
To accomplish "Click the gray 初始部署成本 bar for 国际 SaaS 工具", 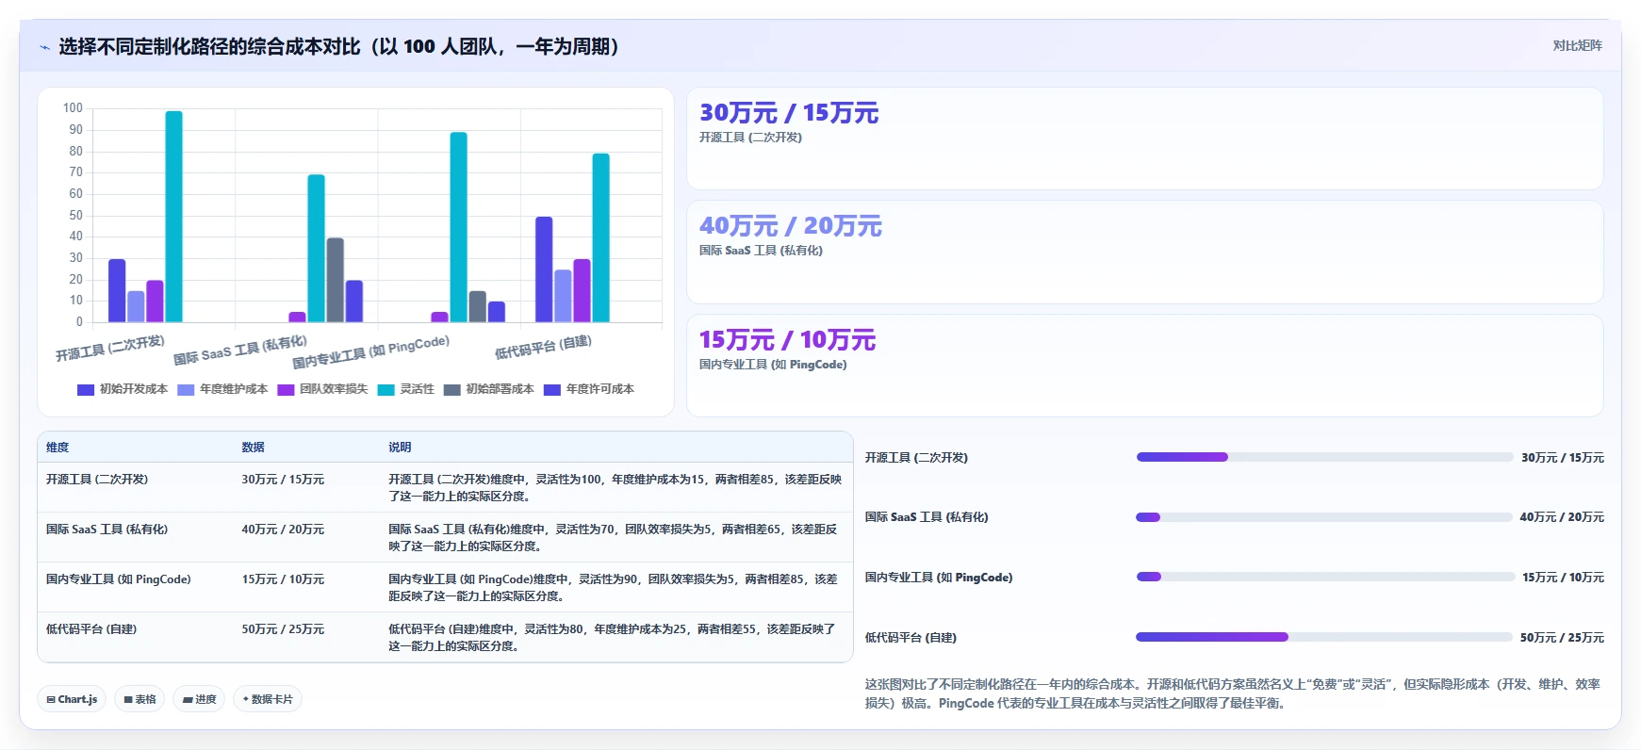I will [x=335, y=280].
